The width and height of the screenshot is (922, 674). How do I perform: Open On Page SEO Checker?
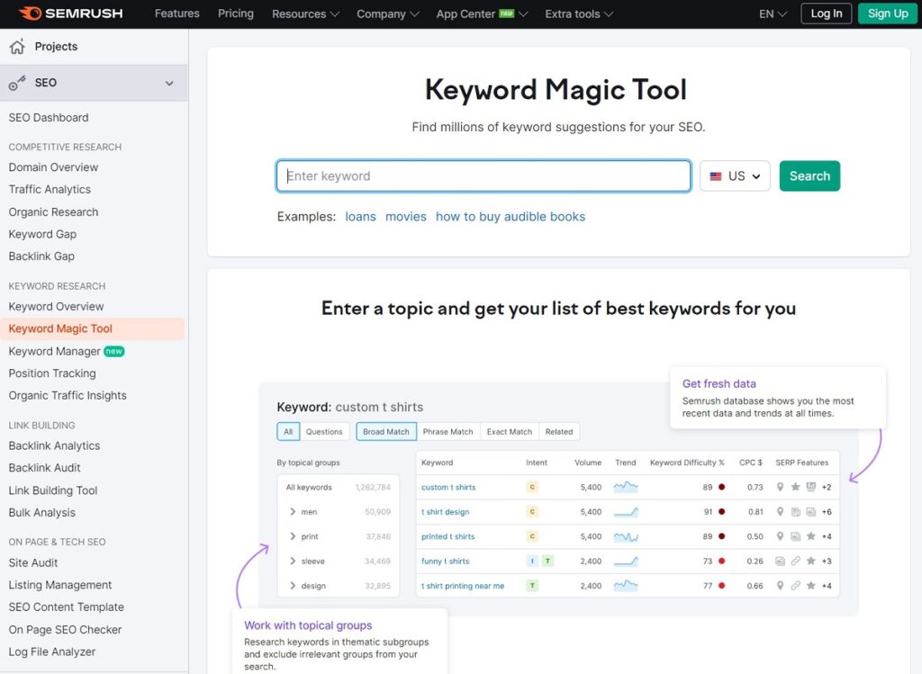point(65,629)
